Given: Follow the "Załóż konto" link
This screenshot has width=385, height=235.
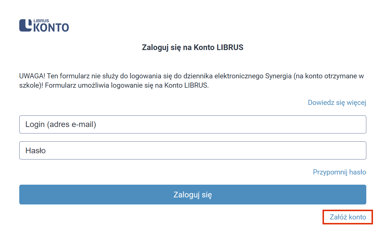Looking at the screenshot, I should point(348,217).
